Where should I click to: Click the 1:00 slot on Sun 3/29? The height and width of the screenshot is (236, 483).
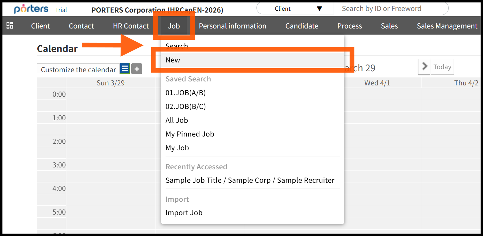(110, 118)
